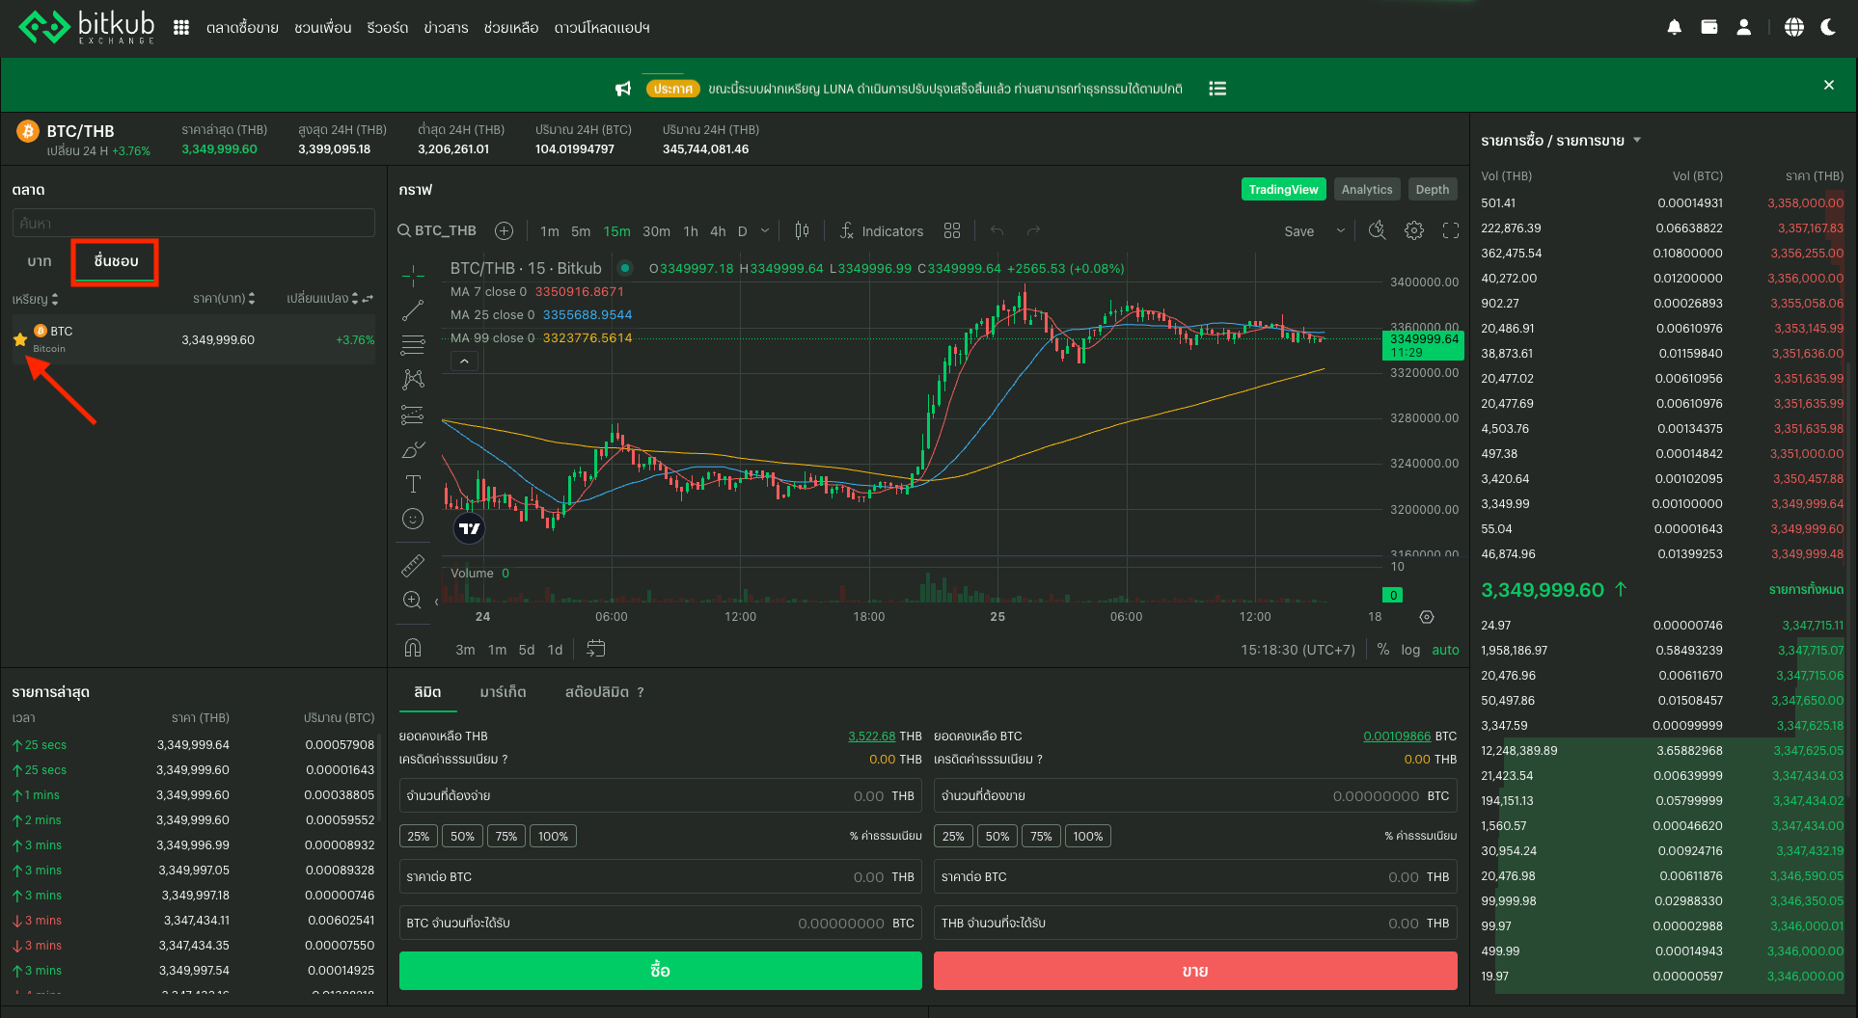The image size is (1858, 1018).
Task: Select the Fibonacci retracement tool
Action: (413, 345)
